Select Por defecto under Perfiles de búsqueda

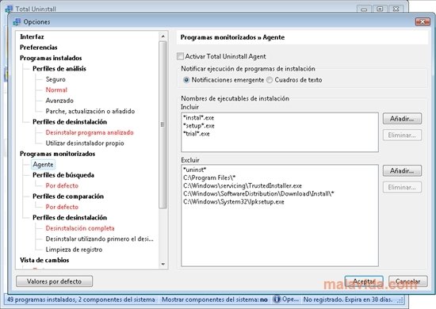click(x=62, y=185)
